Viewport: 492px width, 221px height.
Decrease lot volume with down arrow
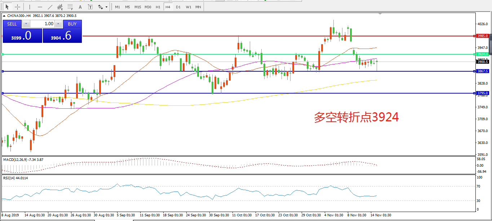coord(26,24)
